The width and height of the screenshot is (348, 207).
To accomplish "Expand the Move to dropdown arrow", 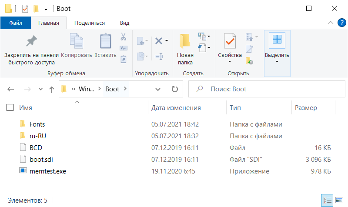I will 147,41.
